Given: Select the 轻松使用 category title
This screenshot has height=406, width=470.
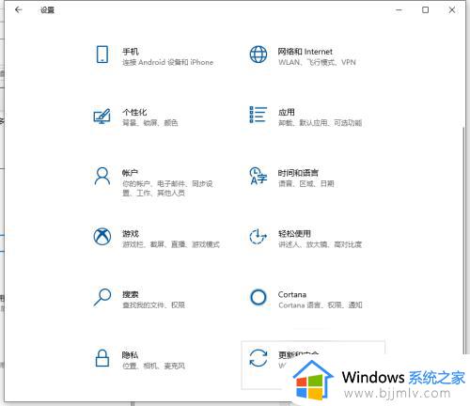Looking at the screenshot, I should 294,234.
